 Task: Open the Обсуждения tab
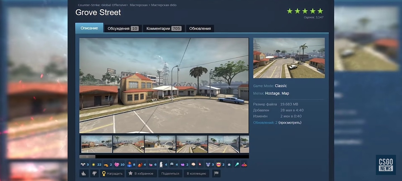123,28
